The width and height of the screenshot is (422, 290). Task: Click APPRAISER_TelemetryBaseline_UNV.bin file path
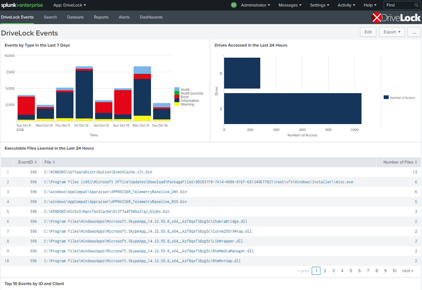point(116,192)
